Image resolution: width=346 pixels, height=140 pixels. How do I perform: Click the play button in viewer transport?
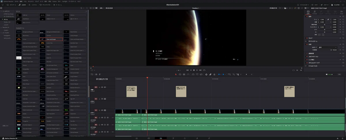pyautogui.click(x=197, y=70)
